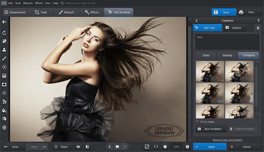This screenshot has width=264, height=152.
Task: Select the portrait face tool in sidebar
Action: [4, 119]
